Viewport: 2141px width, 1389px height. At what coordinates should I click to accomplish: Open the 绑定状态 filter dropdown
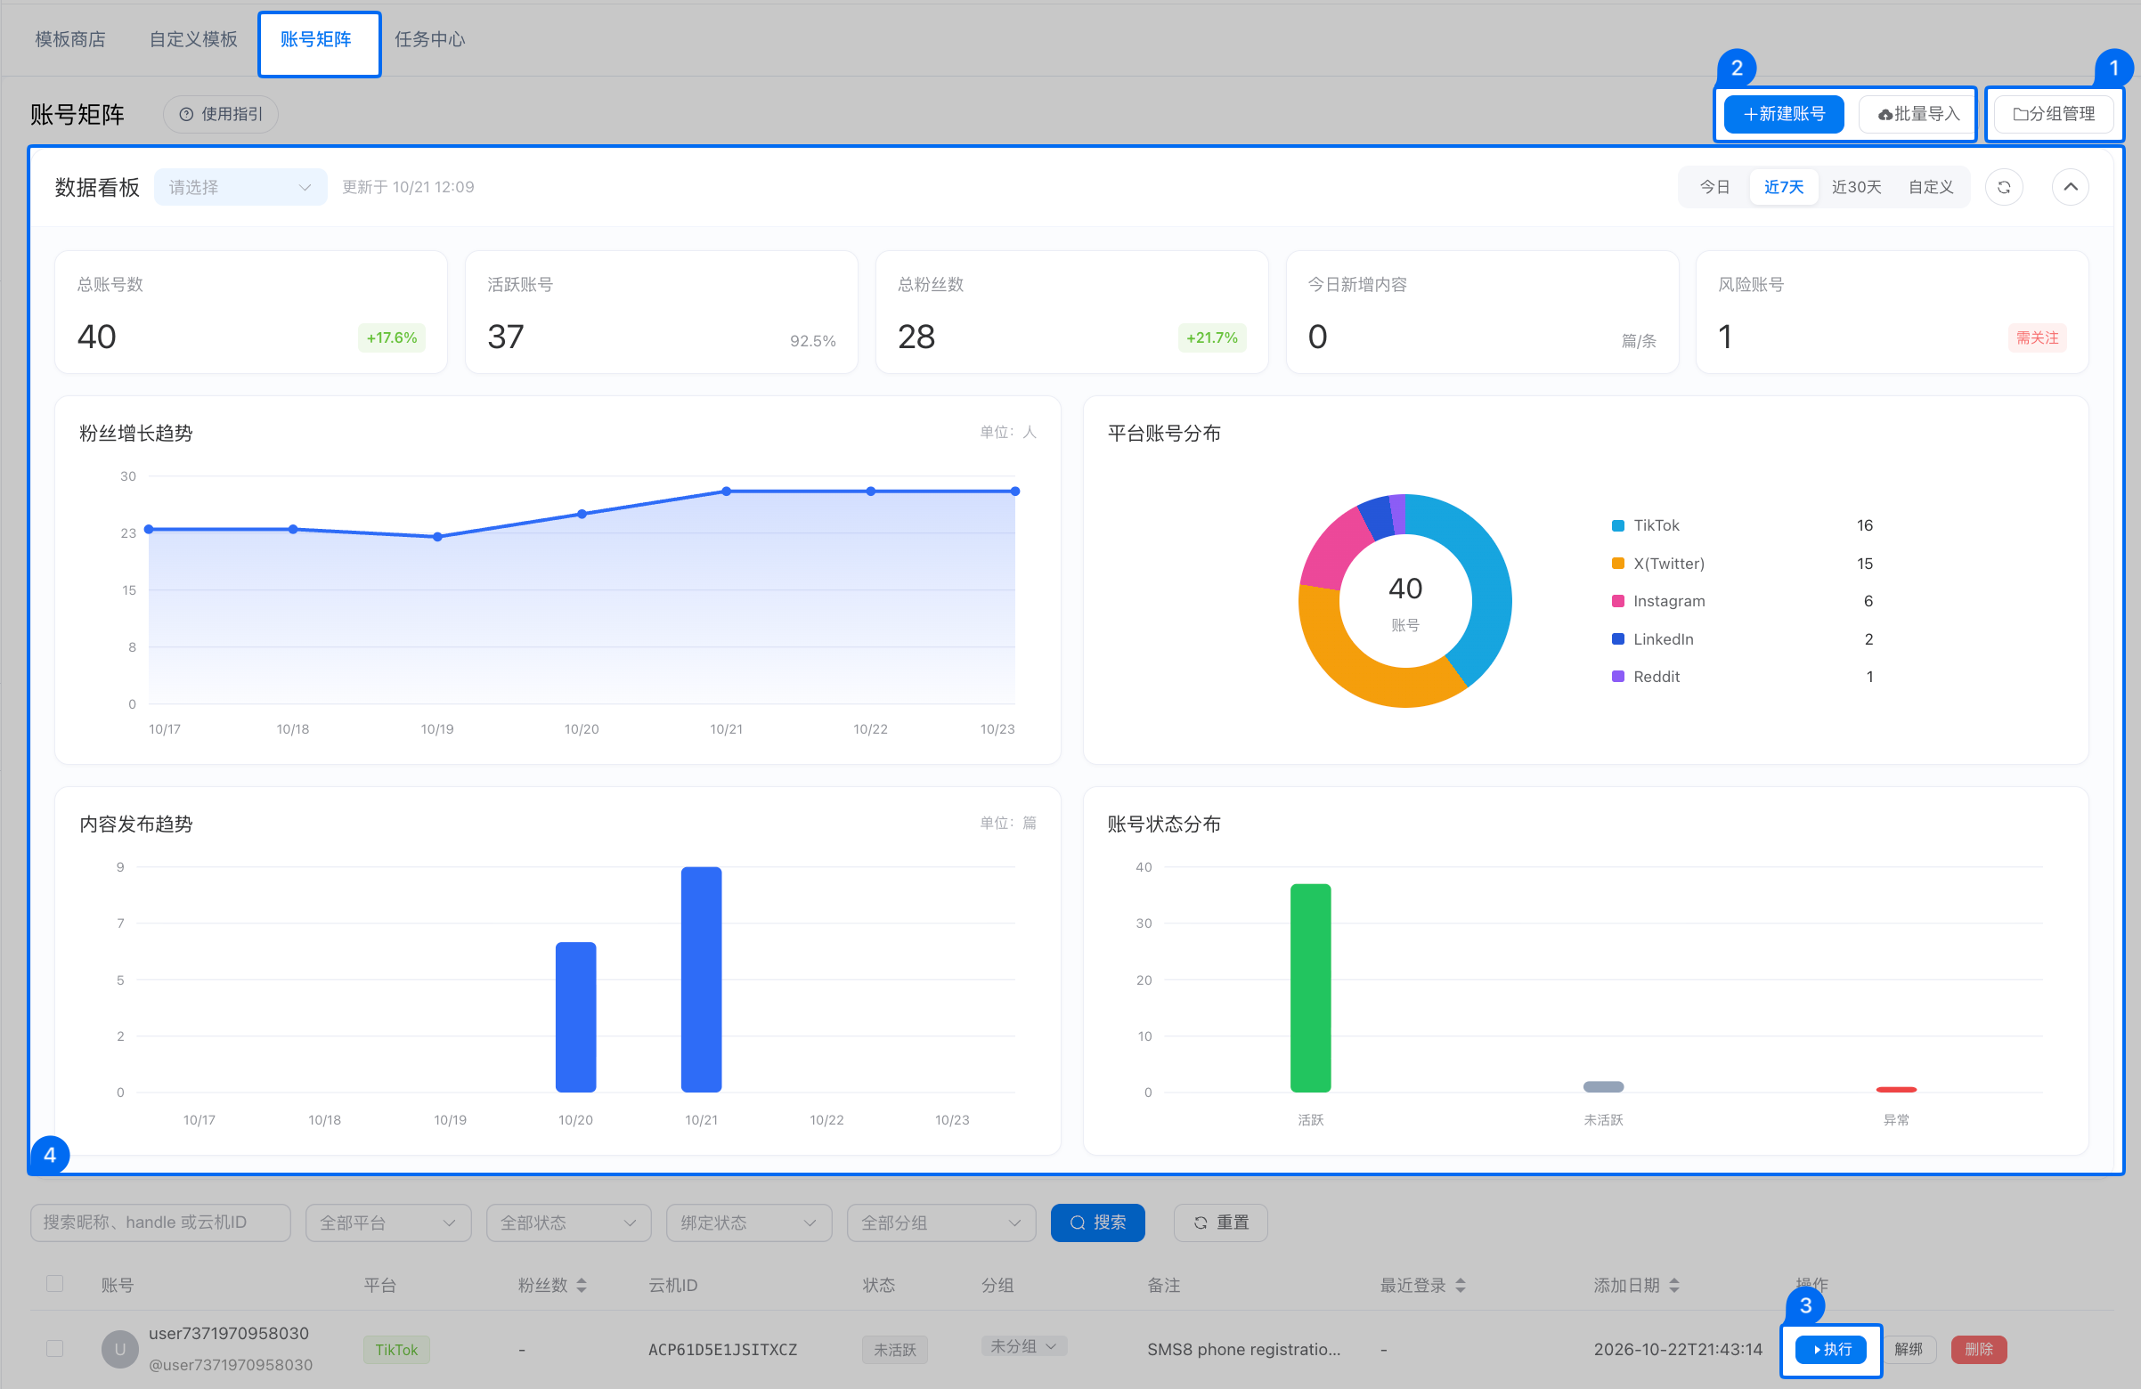(x=748, y=1222)
